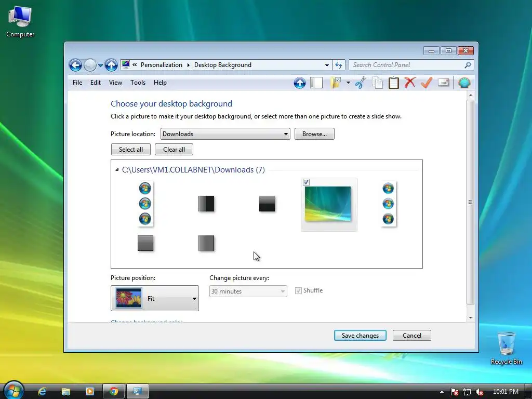Image resolution: width=532 pixels, height=399 pixels.
Task: Click the network tray icon
Action: [x=467, y=392]
